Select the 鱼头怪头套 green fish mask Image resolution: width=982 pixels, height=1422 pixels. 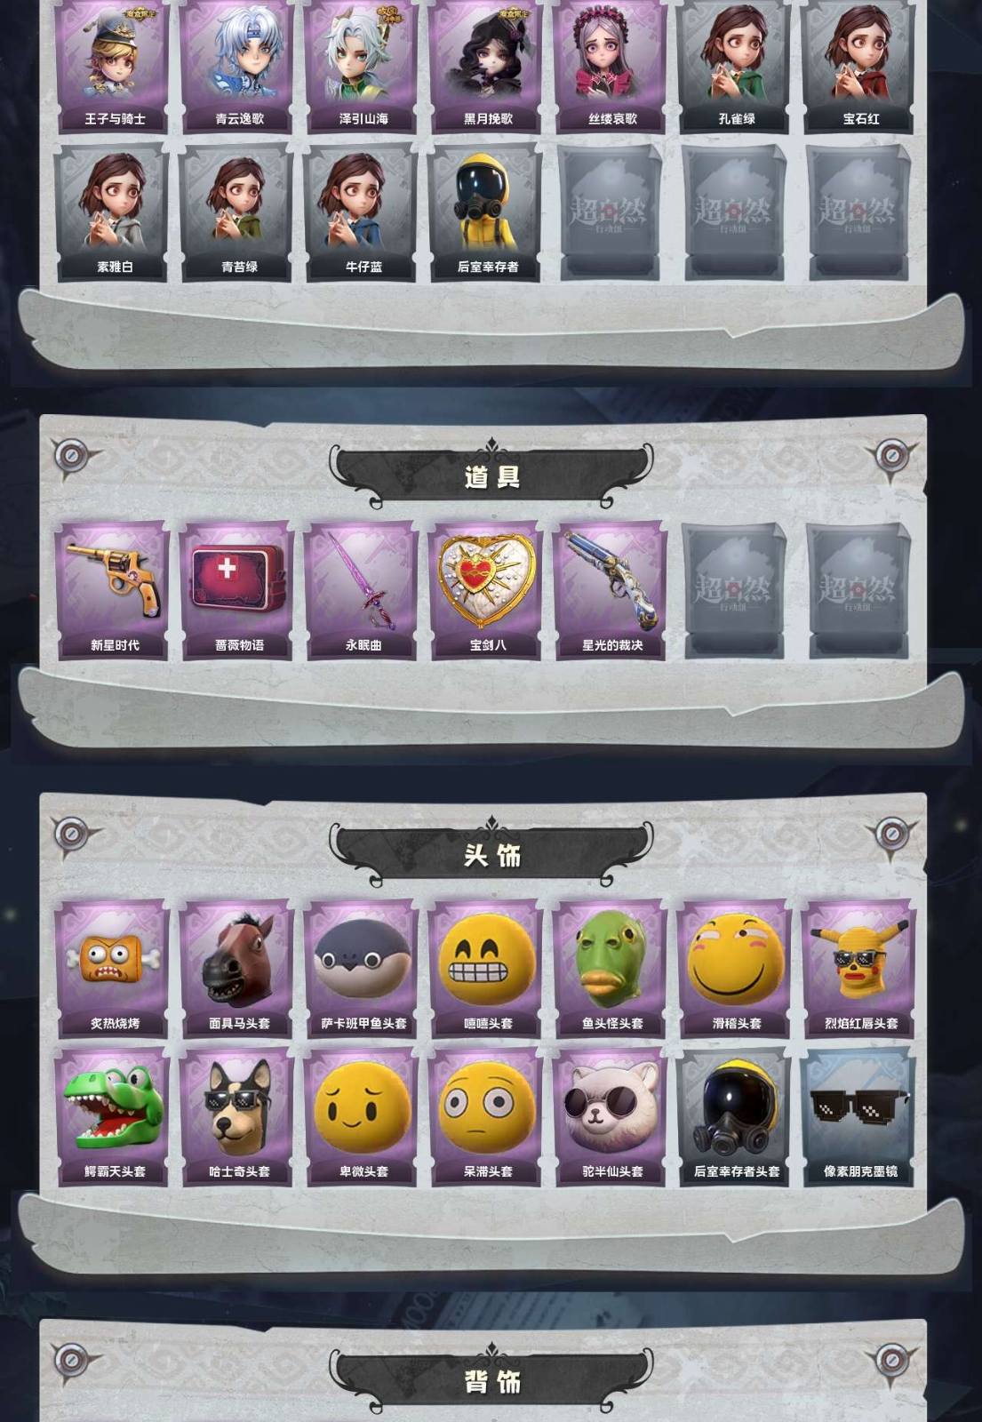tap(611, 969)
